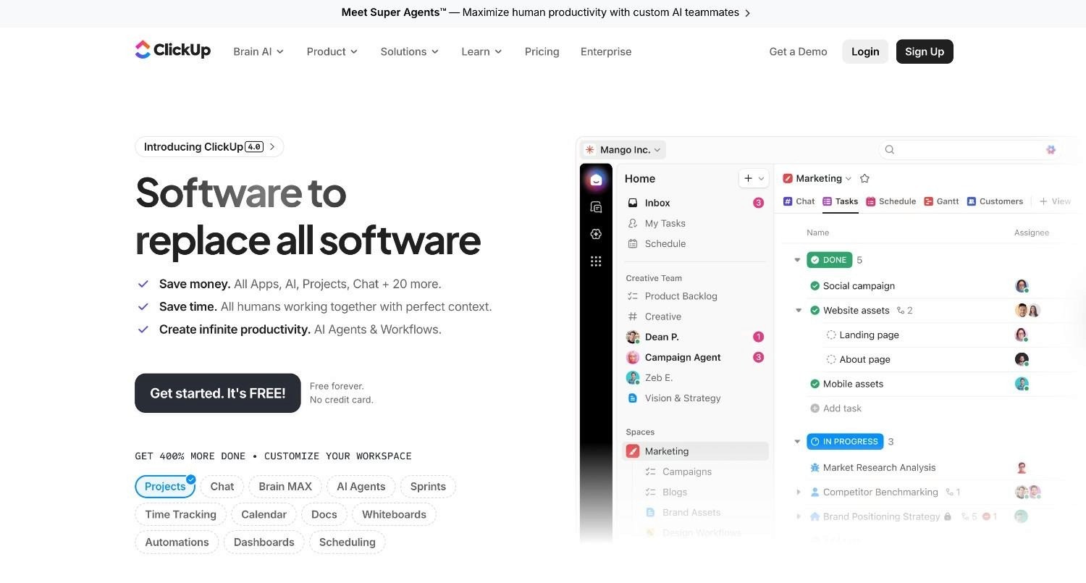Collapse the IN PROGRESS group
This screenshot has width=1086, height=583.
point(797,442)
